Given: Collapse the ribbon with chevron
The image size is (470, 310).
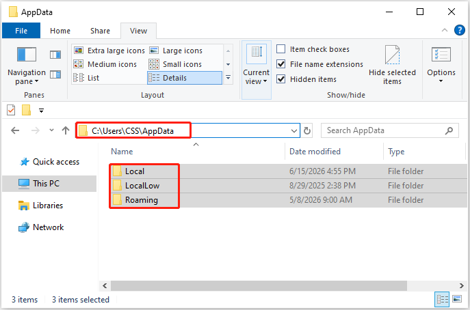Looking at the screenshot, I should pyautogui.click(x=445, y=30).
